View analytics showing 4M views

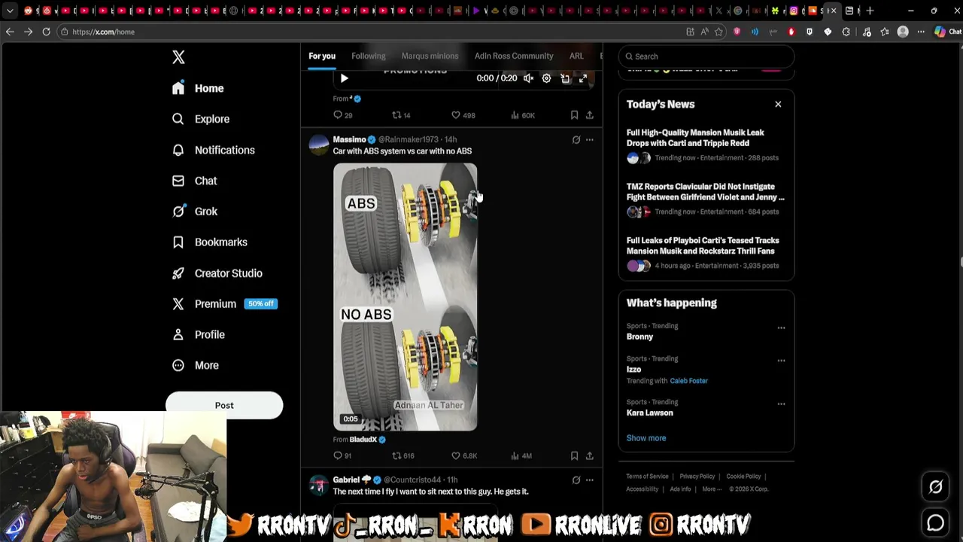click(x=521, y=455)
